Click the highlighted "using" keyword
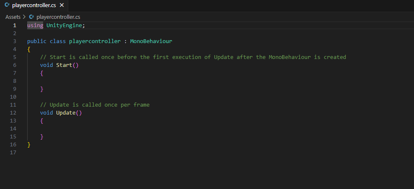 click(35, 25)
